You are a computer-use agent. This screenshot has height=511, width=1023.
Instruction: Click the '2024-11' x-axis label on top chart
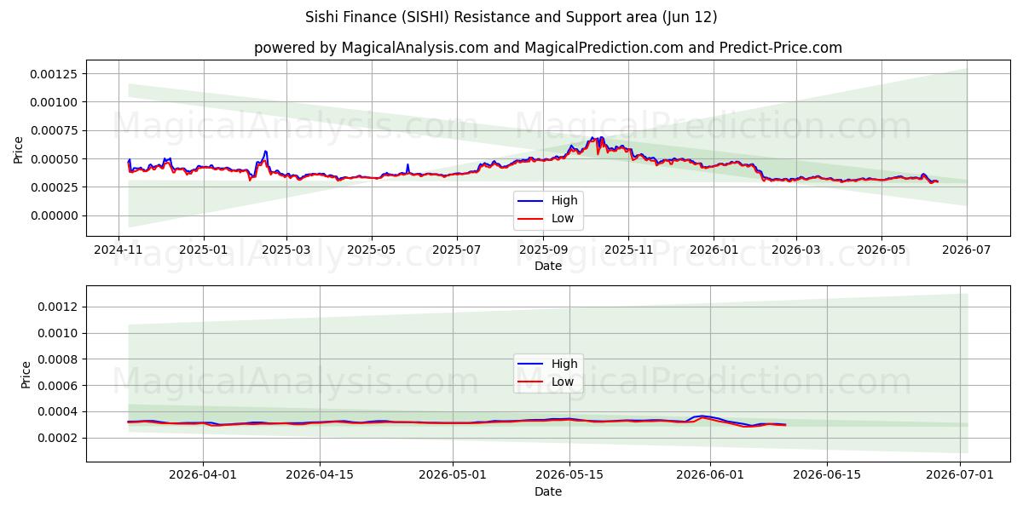pyautogui.click(x=119, y=250)
